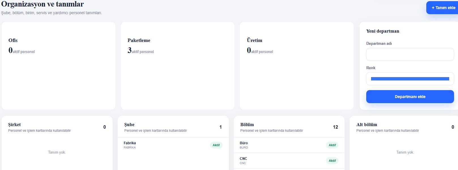The image size is (458, 170).
Task: Click the count 0 in the Alt bölüm panel
Action: (453, 127)
